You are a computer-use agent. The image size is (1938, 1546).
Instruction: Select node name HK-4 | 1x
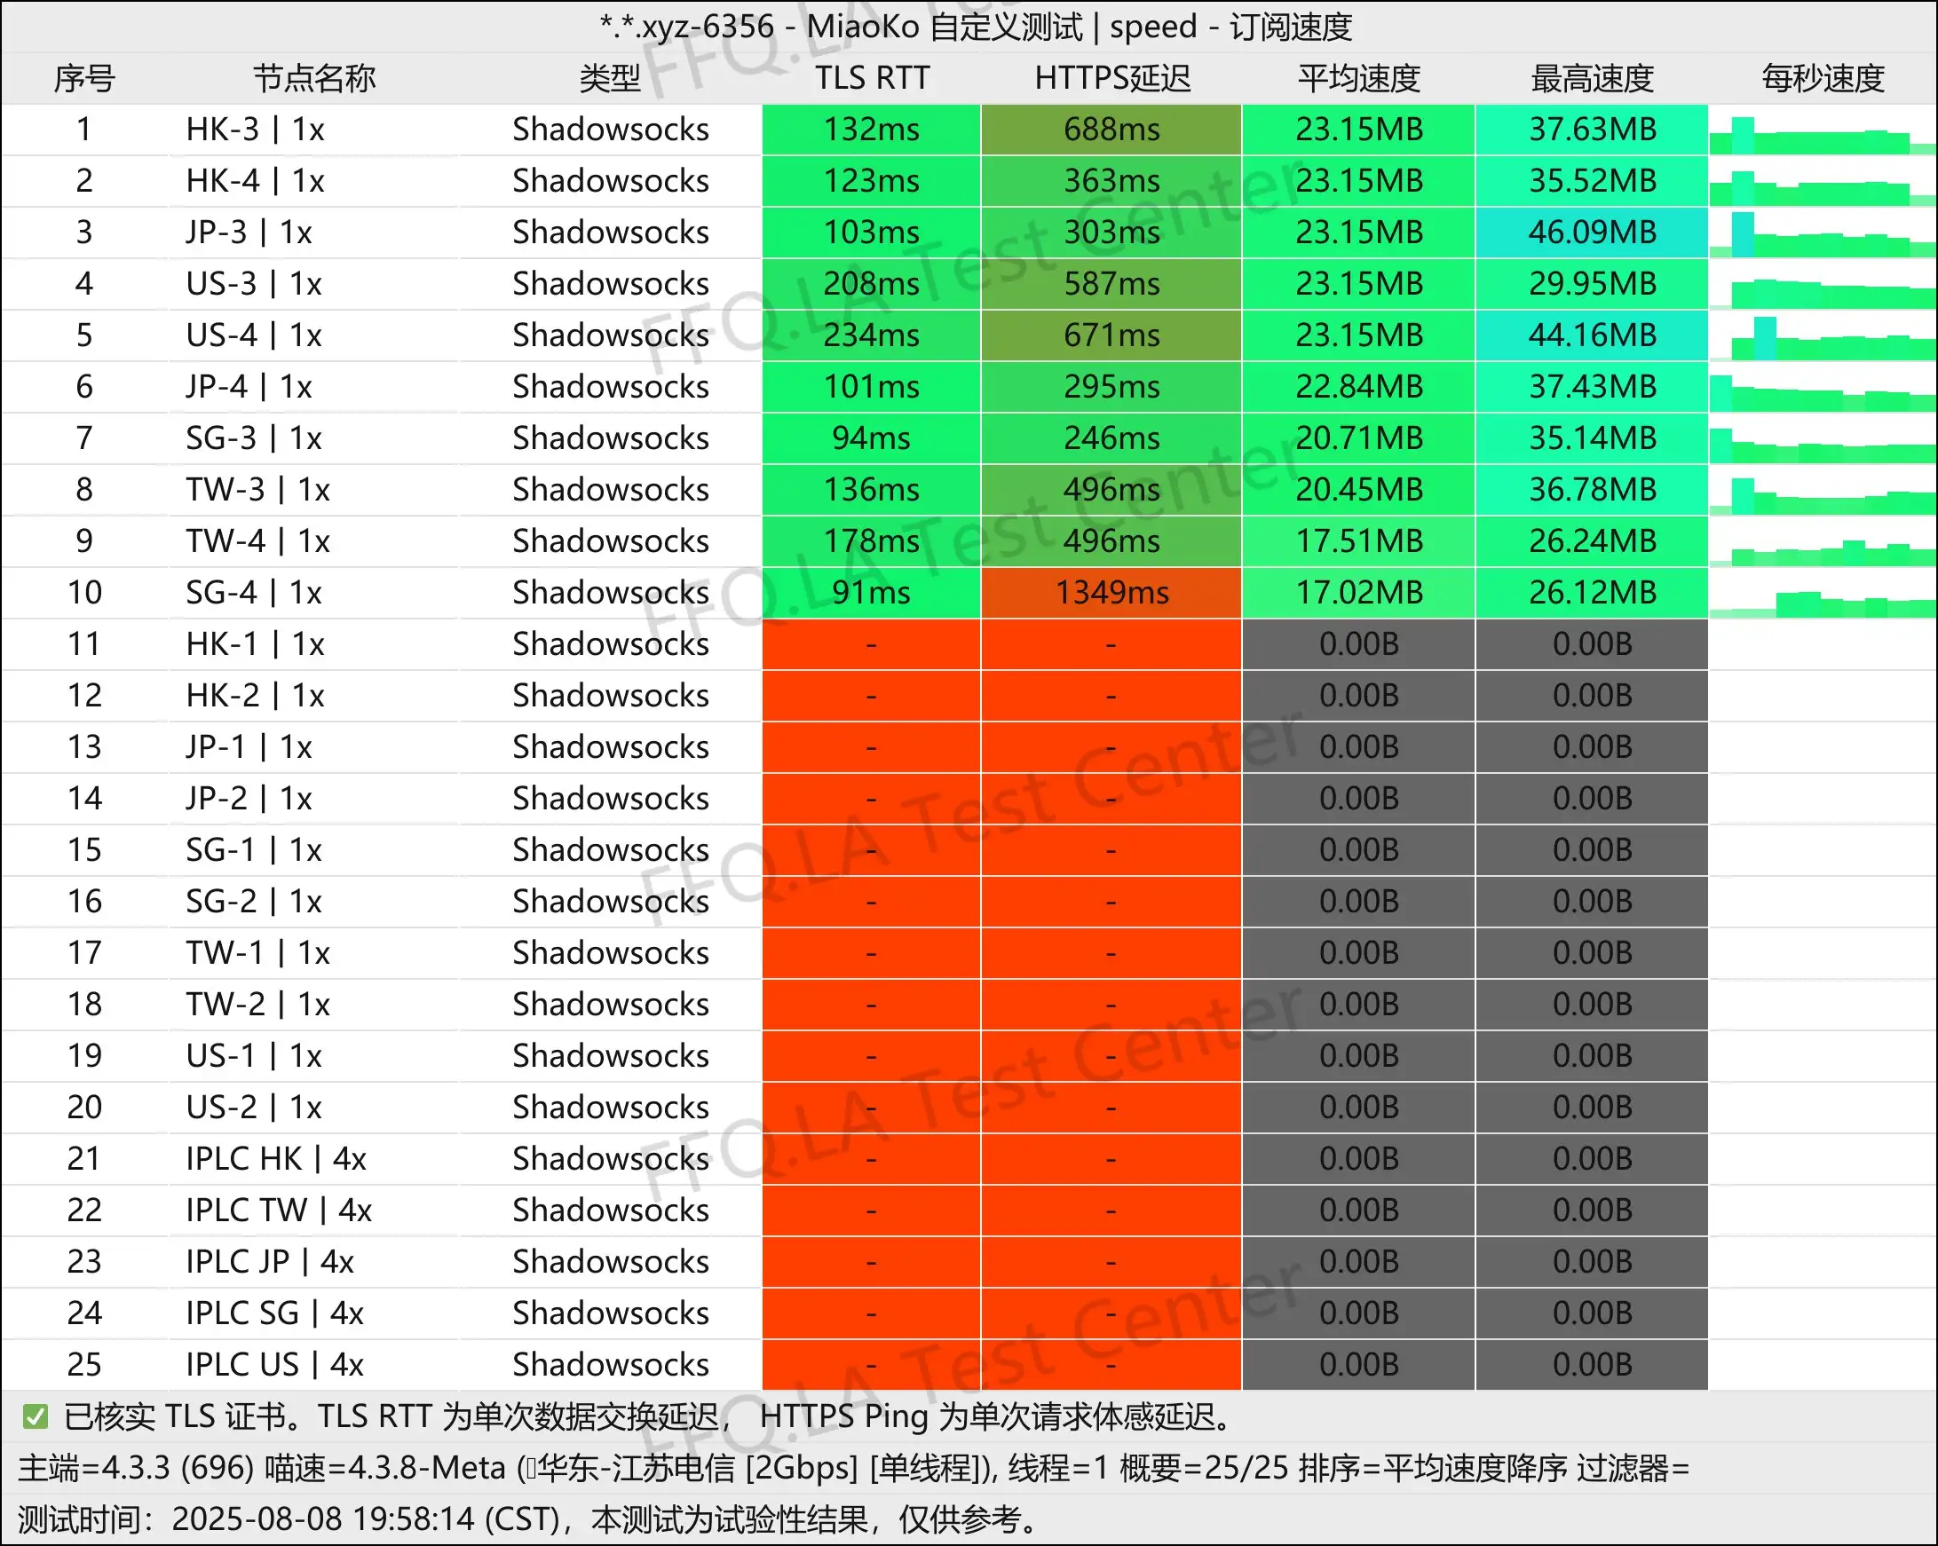tap(256, 181)
